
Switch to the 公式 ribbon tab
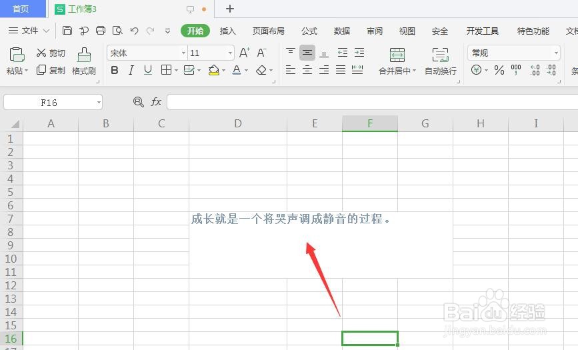pos(309,31)
